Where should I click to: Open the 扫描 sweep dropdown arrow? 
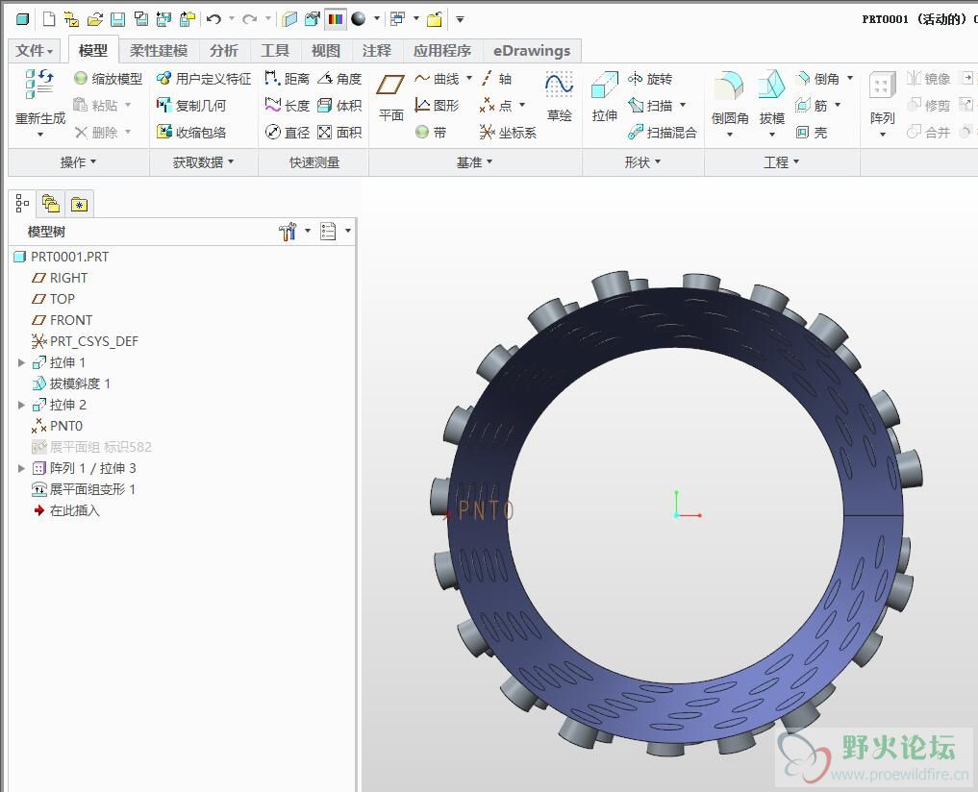pyautogui.click(x=683, y=106)
